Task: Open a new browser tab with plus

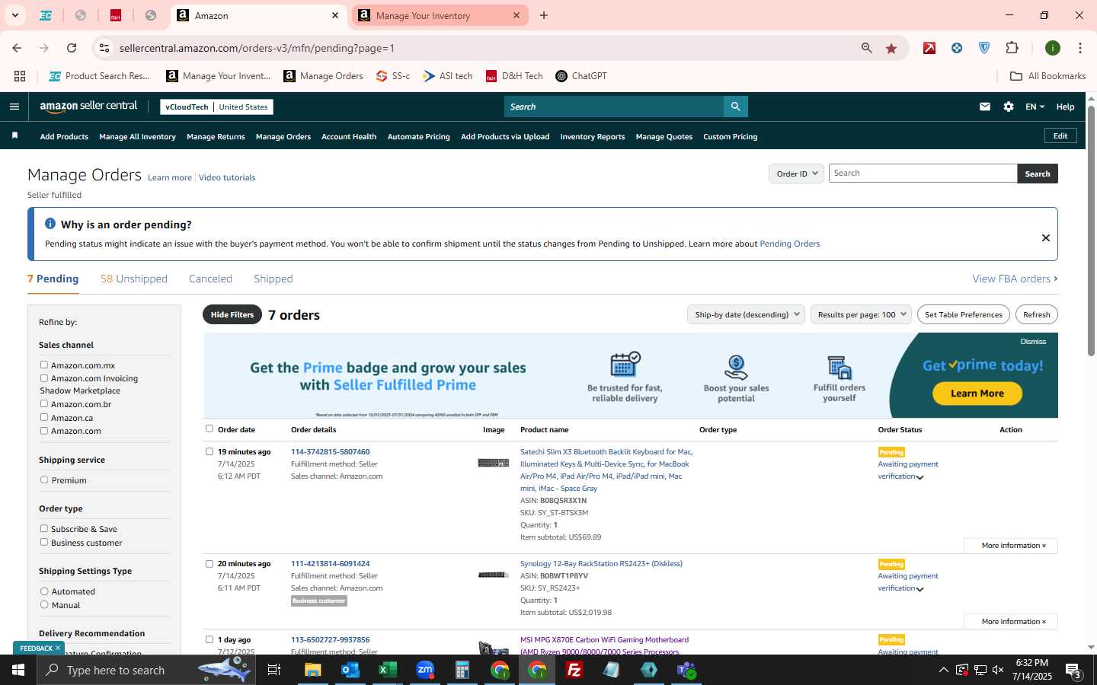Action: tap(544, 15)
